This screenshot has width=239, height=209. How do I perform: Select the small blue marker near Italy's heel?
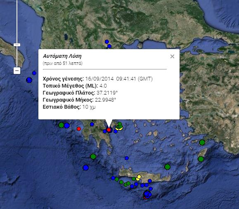click(34, 73)
